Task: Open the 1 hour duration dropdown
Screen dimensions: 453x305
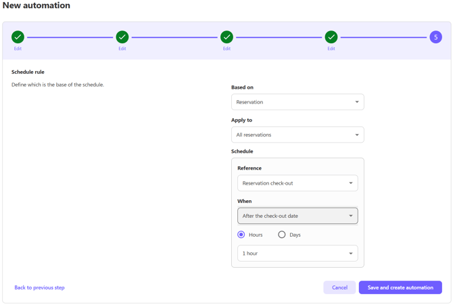Action: 297,254
